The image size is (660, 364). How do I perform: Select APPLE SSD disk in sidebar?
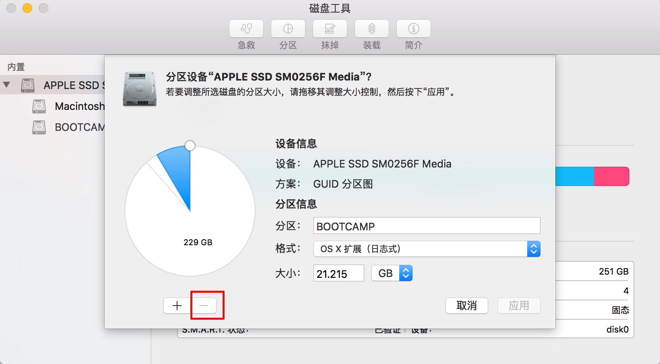pyautogui.click(x=52, y=85)
